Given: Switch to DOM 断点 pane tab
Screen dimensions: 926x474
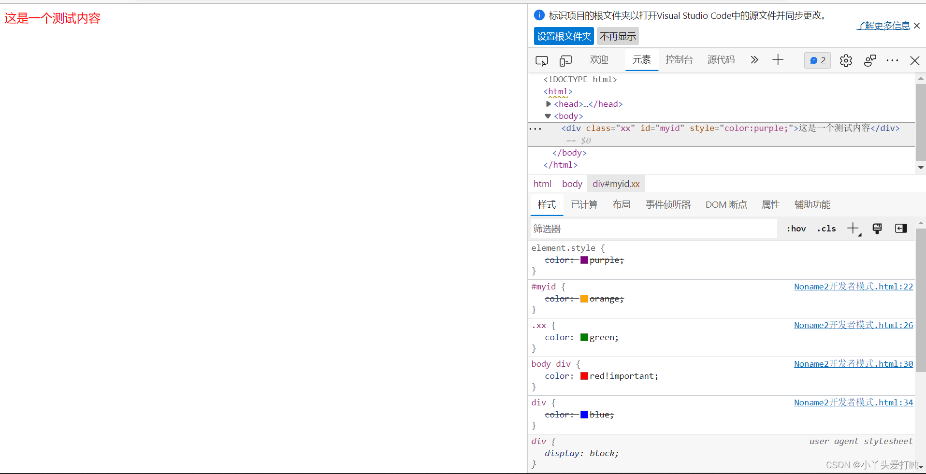Looking at the screenshot, I should [726, 204].
